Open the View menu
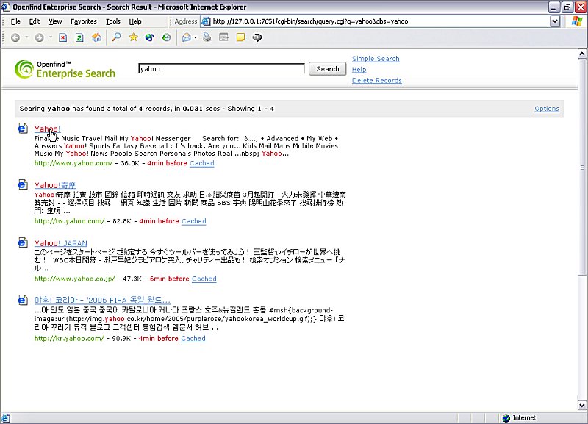The height and width of the screenshot is (424, 588). tap(55, 21)
